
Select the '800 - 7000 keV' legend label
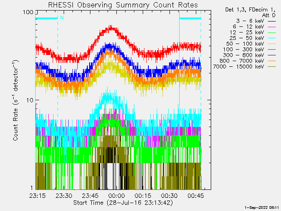coord(242,61)
